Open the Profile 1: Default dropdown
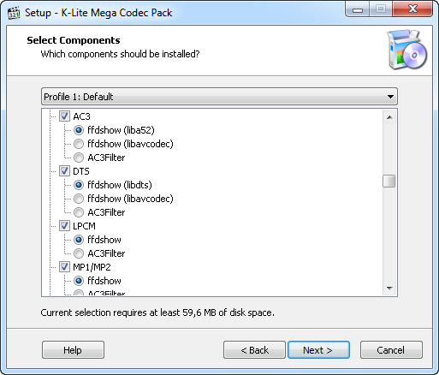Screen dimensions: 439x375 (x=219, y=97)
